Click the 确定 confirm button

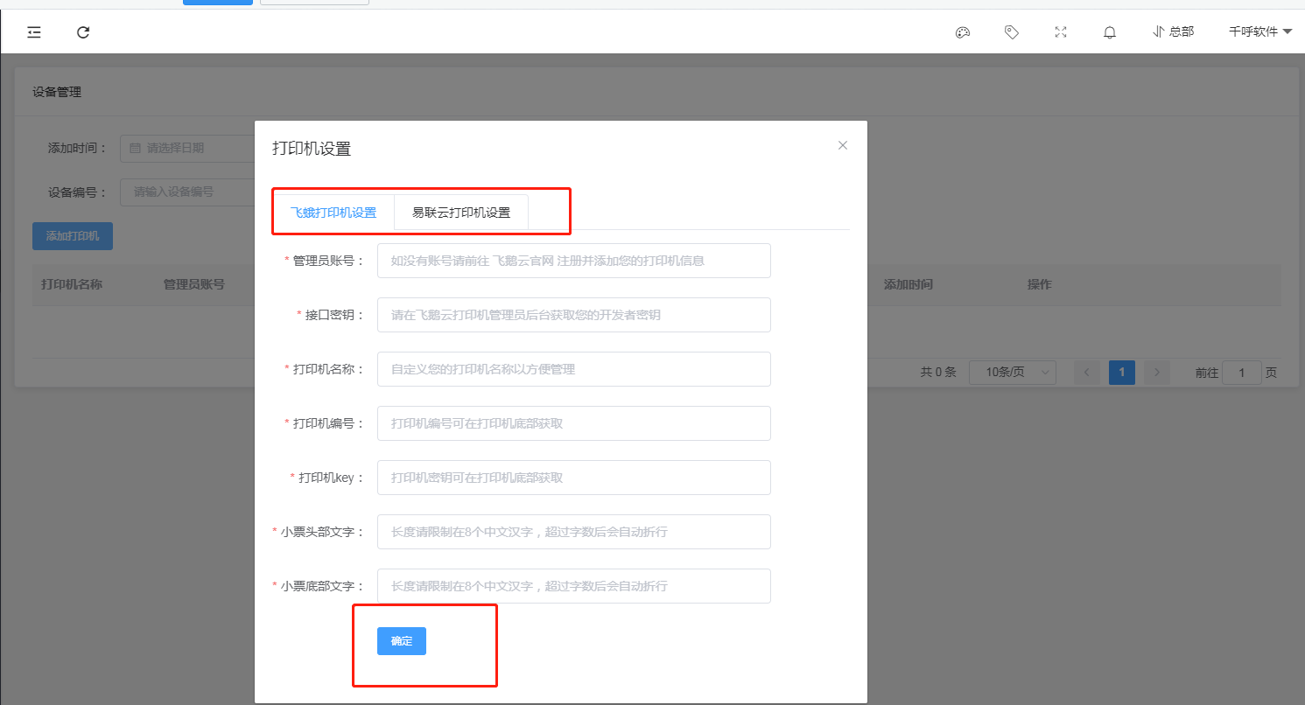[x=402, y=641]
